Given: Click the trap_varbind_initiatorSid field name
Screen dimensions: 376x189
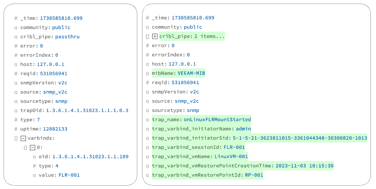Looking at the screenshot, I should [x=191, y=138].
